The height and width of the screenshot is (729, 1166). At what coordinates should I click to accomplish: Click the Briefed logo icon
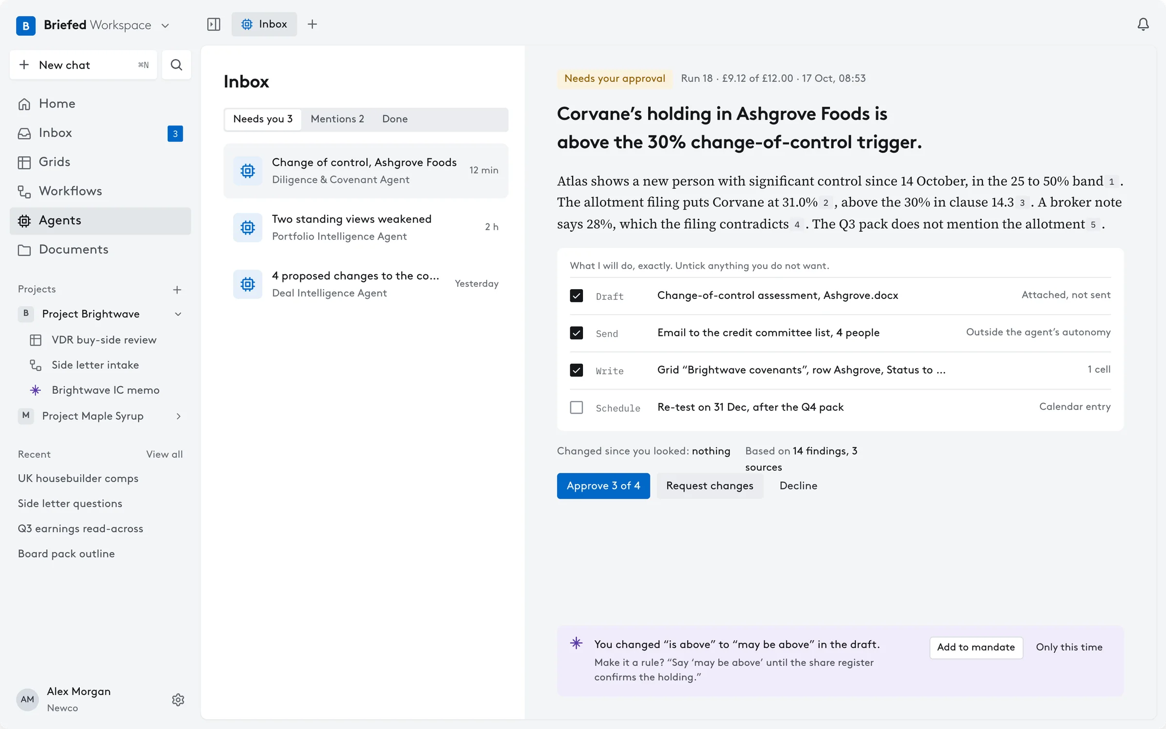(x=26, y=25)
